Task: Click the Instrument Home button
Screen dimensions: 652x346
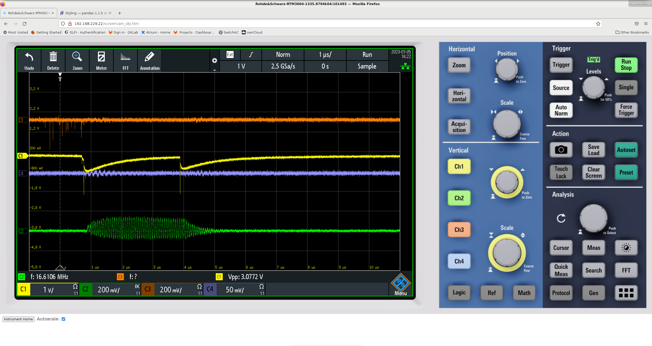Action: coord(18,319)
